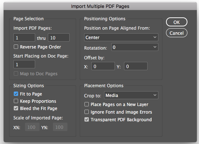
Task: Select the X% scale field
Action: [32, 127]
